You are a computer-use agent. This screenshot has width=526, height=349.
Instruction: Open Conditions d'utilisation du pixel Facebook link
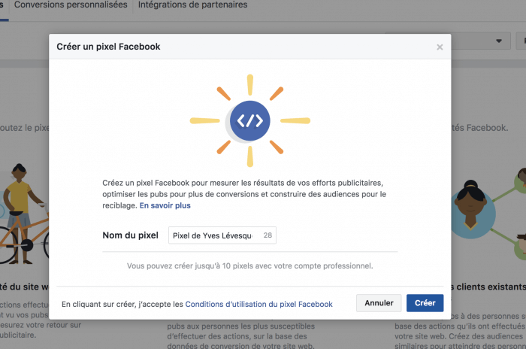pos(258,304)
